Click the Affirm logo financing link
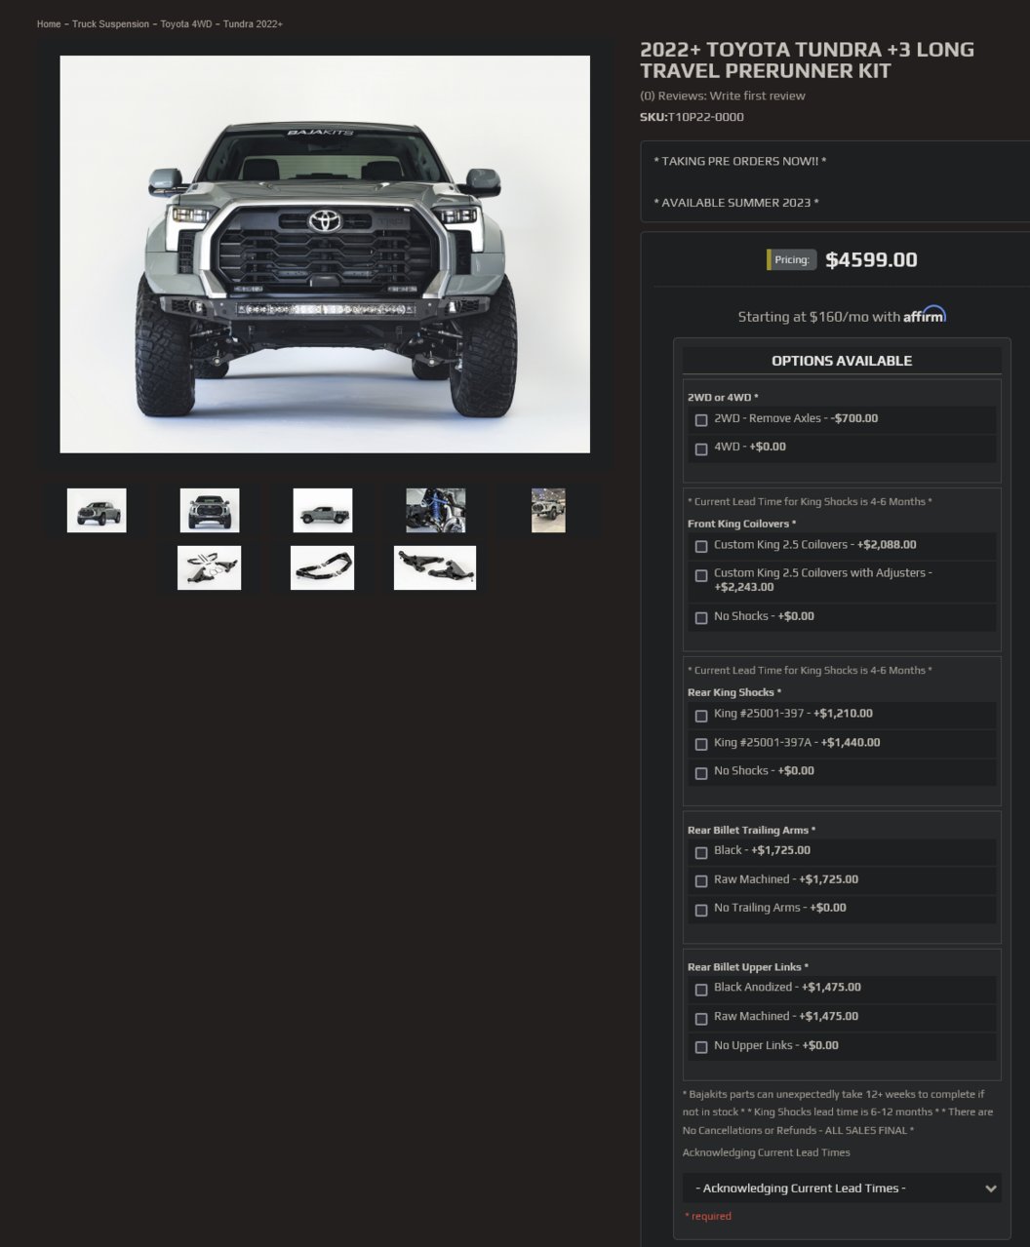1030x1247 pixels. [925, 315]
